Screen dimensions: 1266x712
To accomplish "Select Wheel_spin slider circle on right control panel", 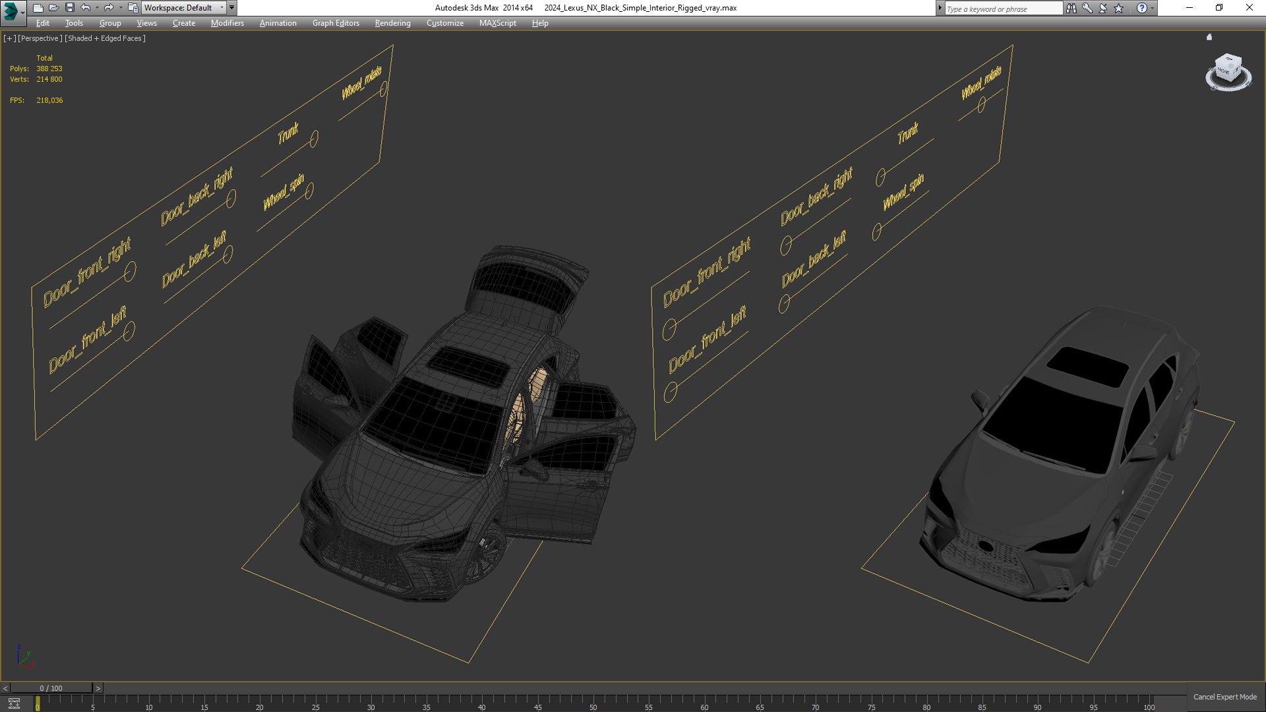I will tap(877, 231).
